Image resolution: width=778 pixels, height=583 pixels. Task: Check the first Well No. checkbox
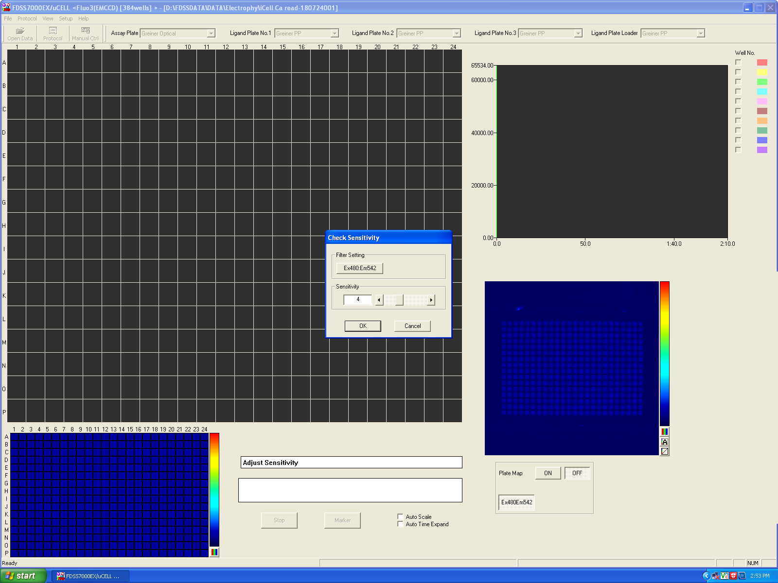click(x=738, y=62)
